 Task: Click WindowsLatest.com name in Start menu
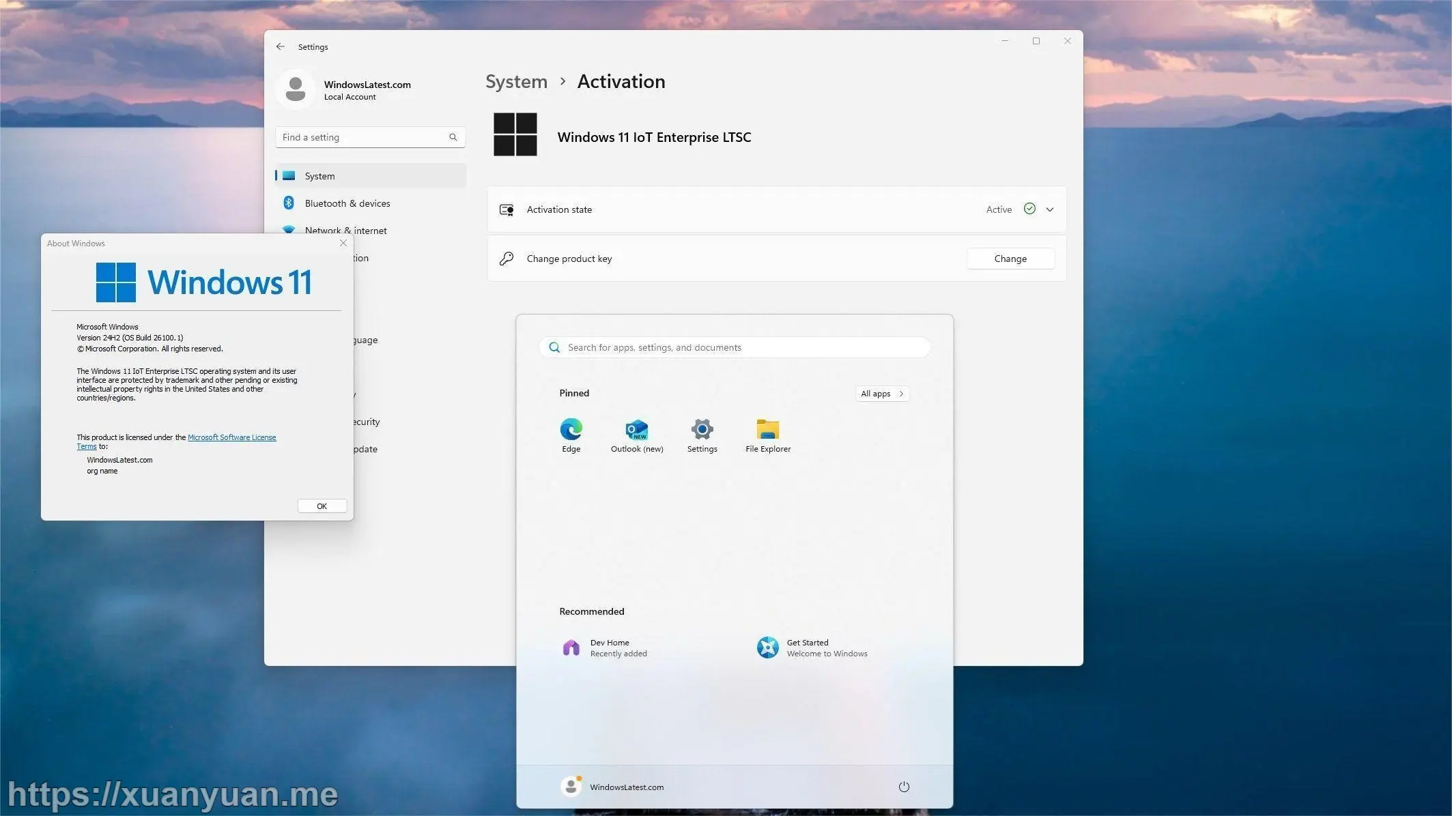[627, 787]
